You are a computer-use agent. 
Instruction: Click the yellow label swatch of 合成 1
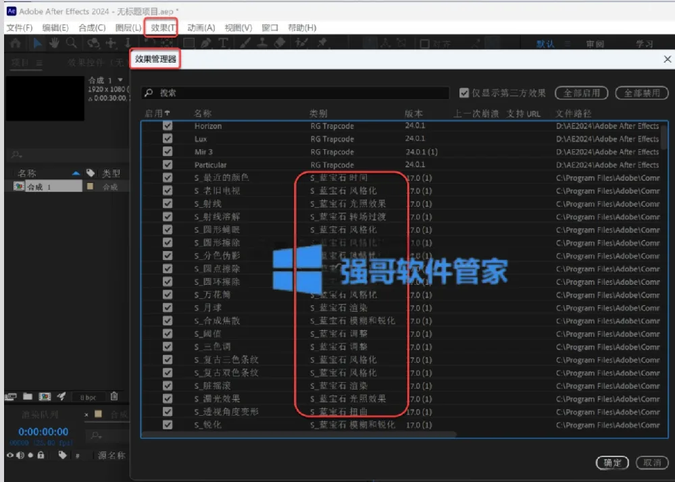(90, 186)
